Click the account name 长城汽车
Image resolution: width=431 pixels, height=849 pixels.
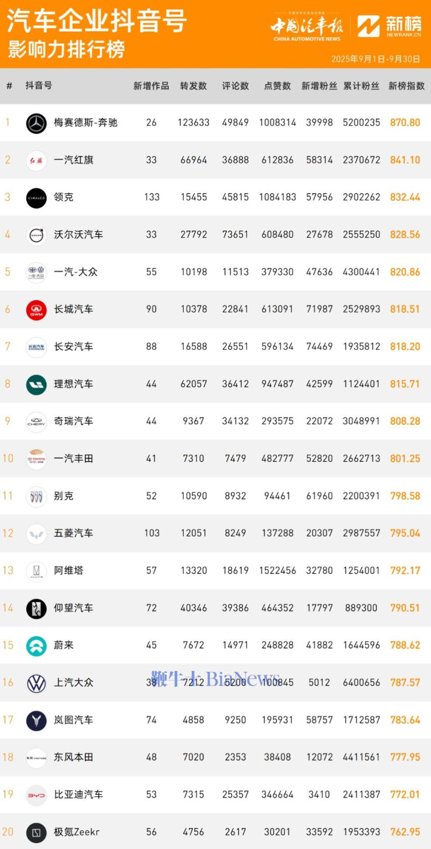coord(74,309)
